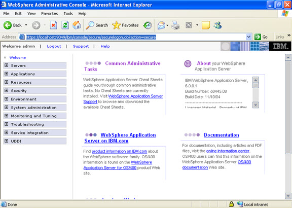Expand the Resources tree node
The width and height of the screenshot is (292, 208).
click(6, 82)
